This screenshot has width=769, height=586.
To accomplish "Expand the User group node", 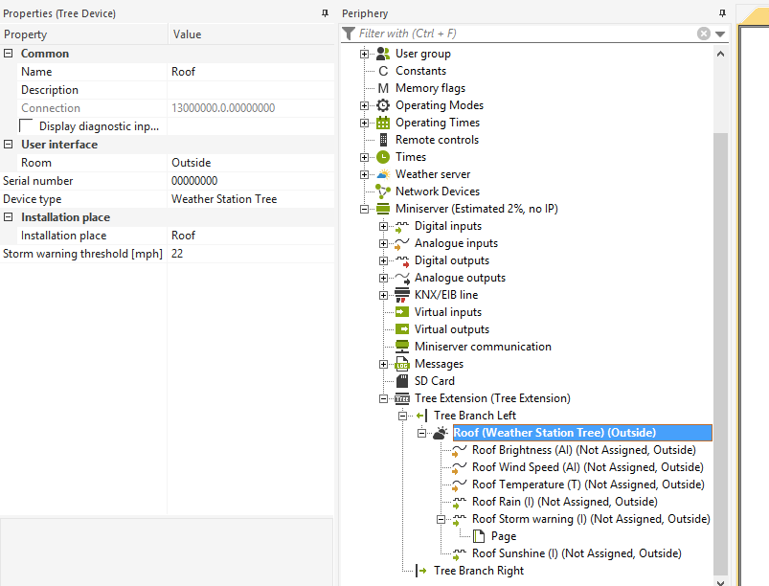I will [364, 54].
